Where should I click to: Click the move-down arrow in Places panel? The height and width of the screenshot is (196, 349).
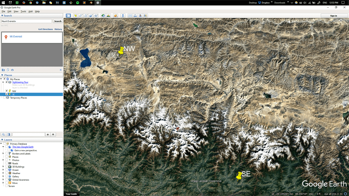(53, 134)
